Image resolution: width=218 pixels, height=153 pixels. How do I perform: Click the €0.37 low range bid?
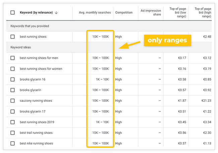(182, 143)
